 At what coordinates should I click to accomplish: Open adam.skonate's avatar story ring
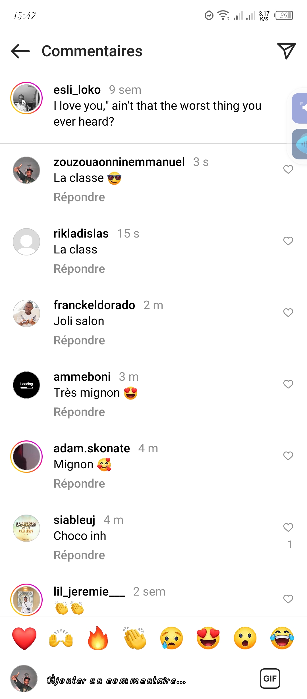coord(26,457)
